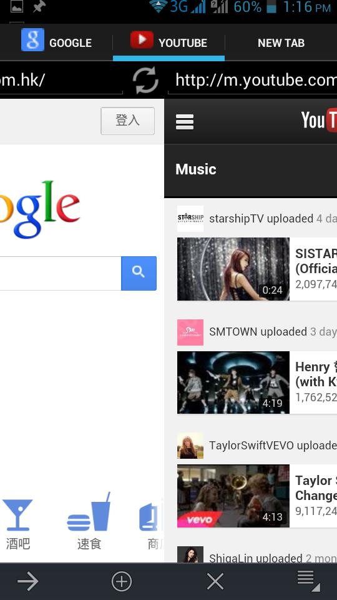Tap the YouTube logo
Screen dimensions: 337x600
coord(319,120)
